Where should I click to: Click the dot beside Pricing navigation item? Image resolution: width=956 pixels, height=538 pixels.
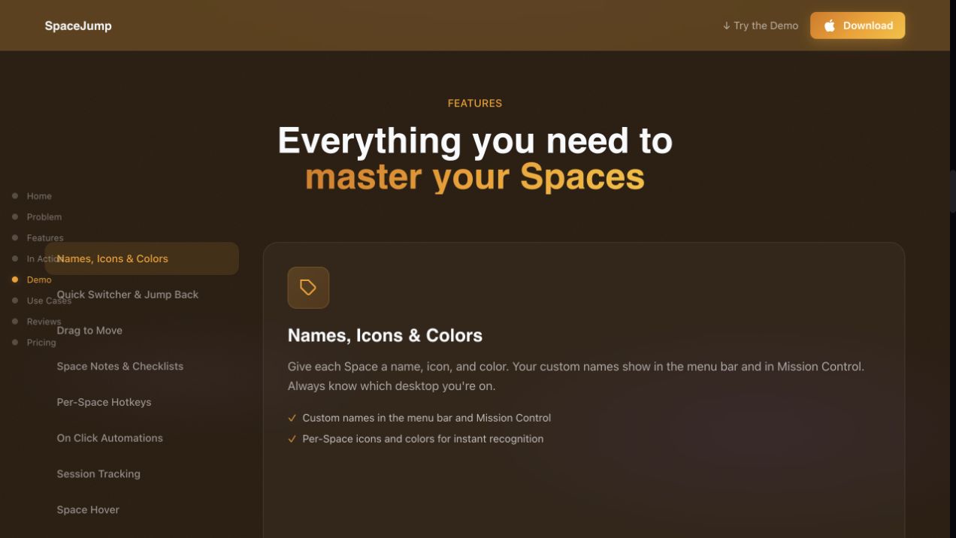[14, 343]
